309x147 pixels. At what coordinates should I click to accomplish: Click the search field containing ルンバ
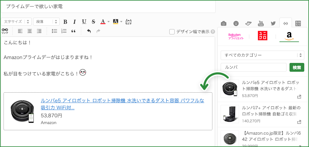coord(253,67)
